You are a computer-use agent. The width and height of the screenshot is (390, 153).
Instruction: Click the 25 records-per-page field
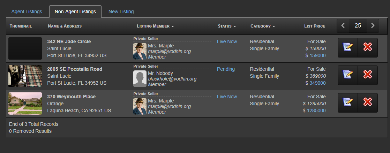click(358, 25)
